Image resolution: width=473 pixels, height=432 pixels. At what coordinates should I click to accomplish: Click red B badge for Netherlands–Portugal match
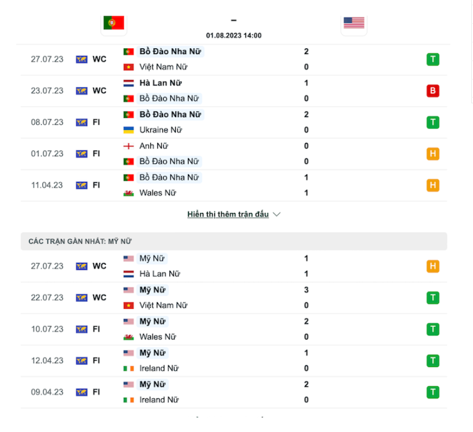(432, 91)
